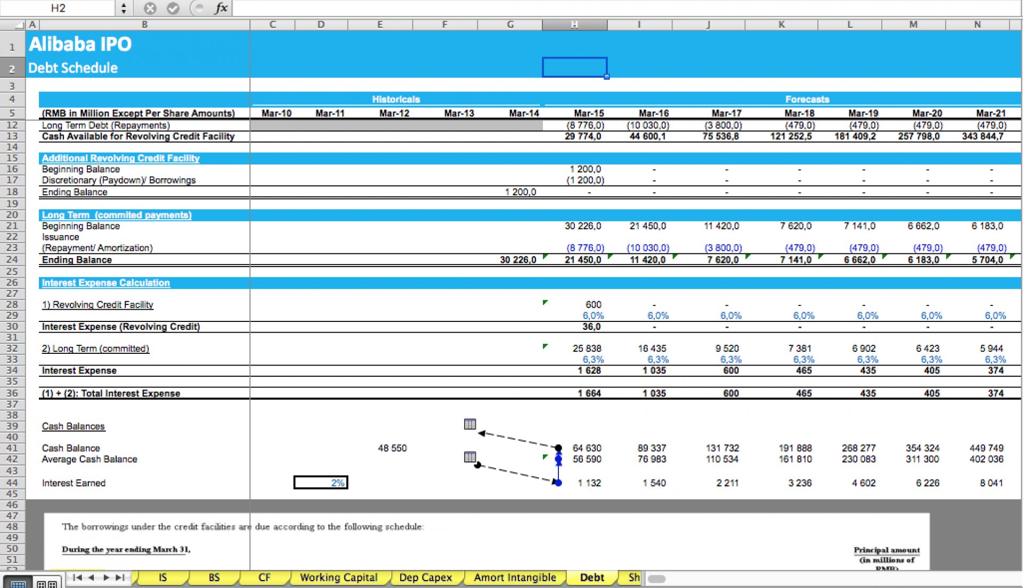The width and height of the screenshot is (1023, 588).
Task: Select the Forecasts header cell
Action: click(x=807, y=100)
